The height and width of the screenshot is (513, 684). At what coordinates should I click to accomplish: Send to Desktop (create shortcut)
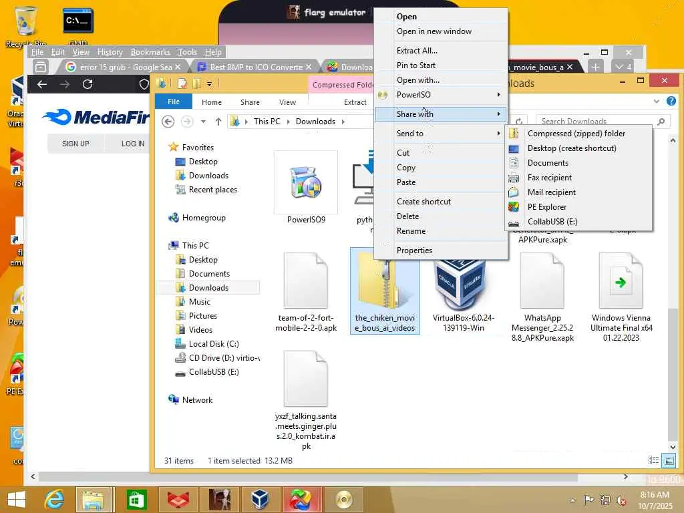pos(578,148)
